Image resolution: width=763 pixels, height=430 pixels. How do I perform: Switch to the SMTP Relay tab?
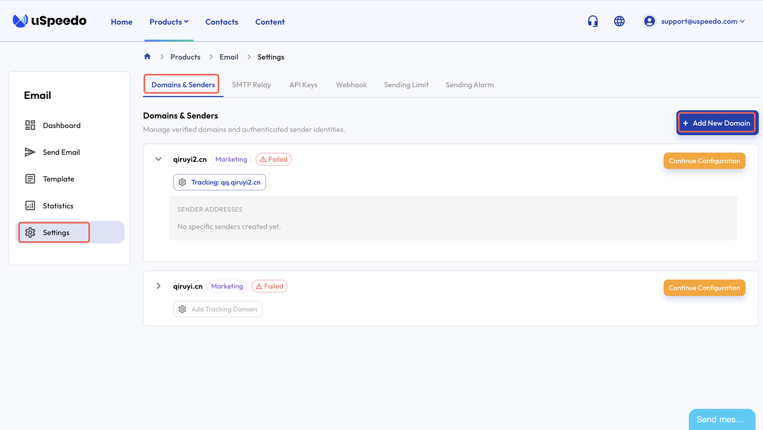tap(251, 85)
